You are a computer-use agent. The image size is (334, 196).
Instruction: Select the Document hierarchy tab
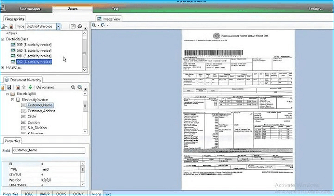(x=23, y=80)
